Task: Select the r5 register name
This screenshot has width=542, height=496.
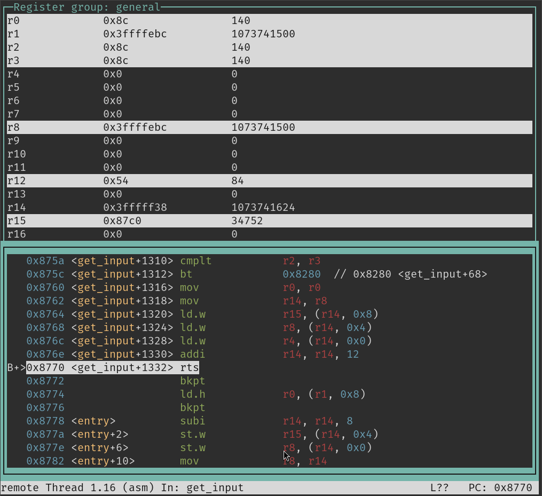Action: pyautogui.click(x=13, y=87)
